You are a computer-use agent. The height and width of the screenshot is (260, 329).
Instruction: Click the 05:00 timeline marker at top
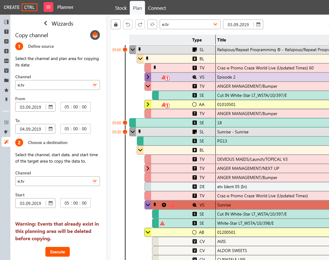[x=125, y=50]
